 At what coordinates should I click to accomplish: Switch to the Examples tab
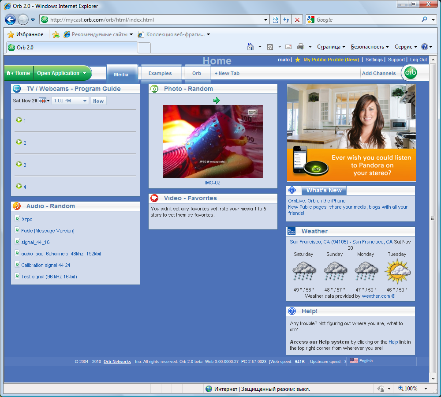point(160,73)
